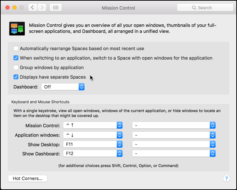
Task: Click into the Search field
Action: 208,7
